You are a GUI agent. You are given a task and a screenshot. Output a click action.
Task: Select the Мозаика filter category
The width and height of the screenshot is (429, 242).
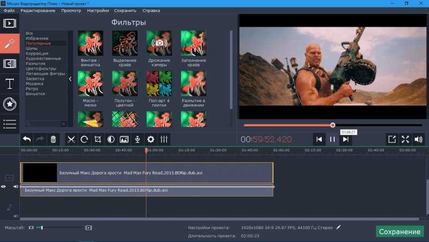coord(34,84)
